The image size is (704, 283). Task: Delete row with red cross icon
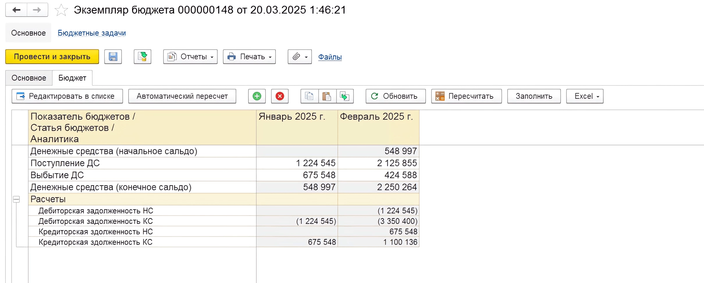click(x=280, y=96)
